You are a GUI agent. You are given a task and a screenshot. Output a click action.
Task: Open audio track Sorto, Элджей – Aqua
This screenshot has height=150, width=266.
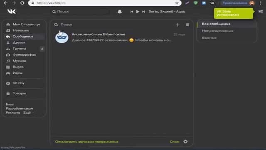pyautogui.click(x=167, y=12)
